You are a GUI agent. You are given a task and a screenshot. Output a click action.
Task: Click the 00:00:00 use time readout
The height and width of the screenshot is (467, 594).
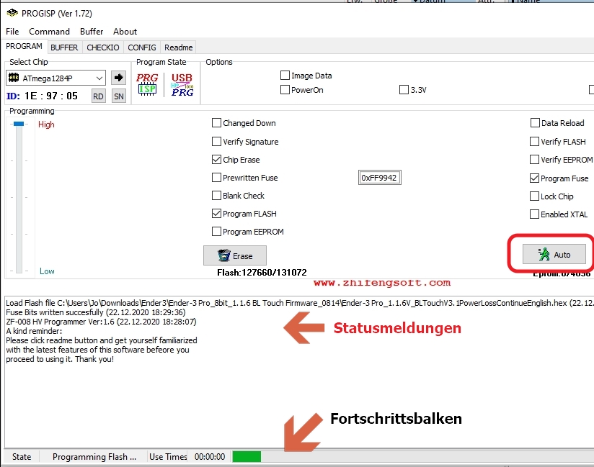pyautogui.click(x=210, y=457)
